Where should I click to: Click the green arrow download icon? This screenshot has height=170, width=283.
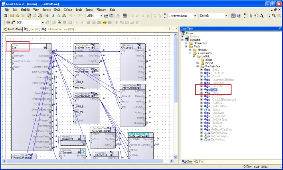[59, 23]
